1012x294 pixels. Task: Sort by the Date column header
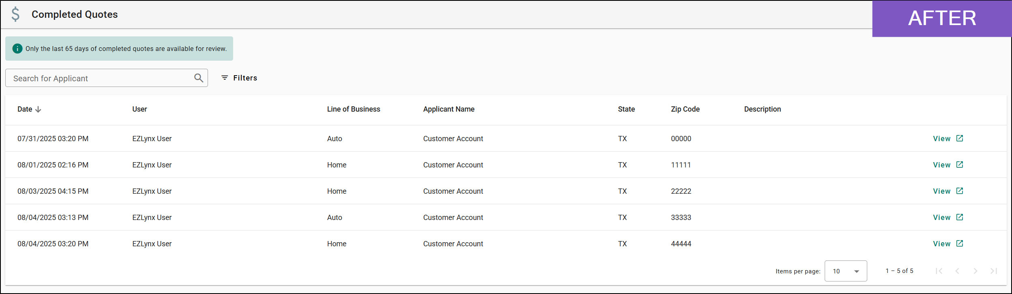pos(25,109)
